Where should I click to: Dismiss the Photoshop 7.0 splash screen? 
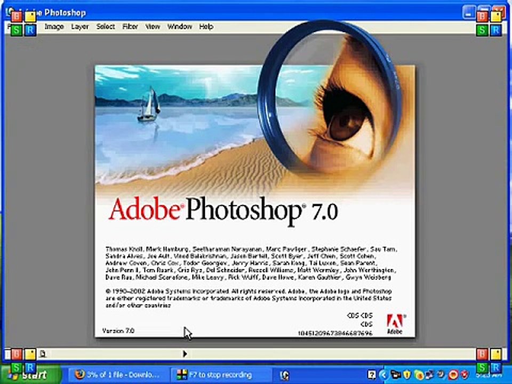click(255, 201)
